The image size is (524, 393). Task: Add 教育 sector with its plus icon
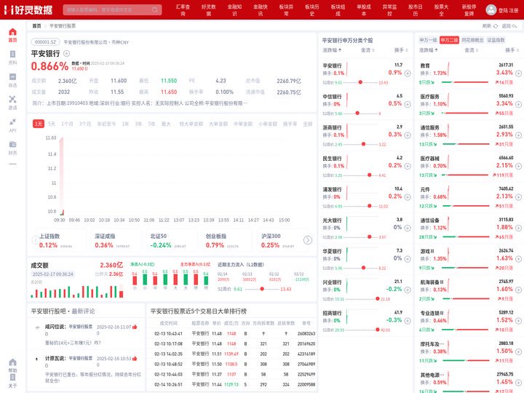point(518,74)
